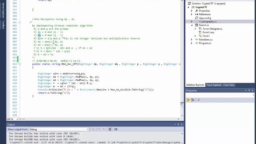Click the Console.WriteLine statement on line 622

tap(96, 90)
